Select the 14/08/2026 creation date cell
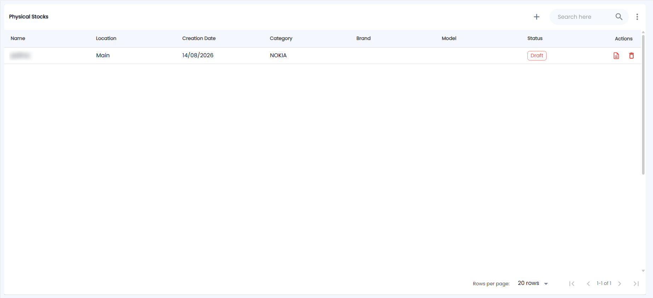Viewport: 653px width, 298px height. pos(198,55)
